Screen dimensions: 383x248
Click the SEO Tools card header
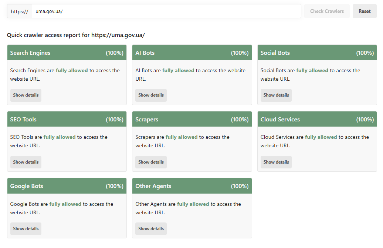pyautogui.click(x=67, y=119)
